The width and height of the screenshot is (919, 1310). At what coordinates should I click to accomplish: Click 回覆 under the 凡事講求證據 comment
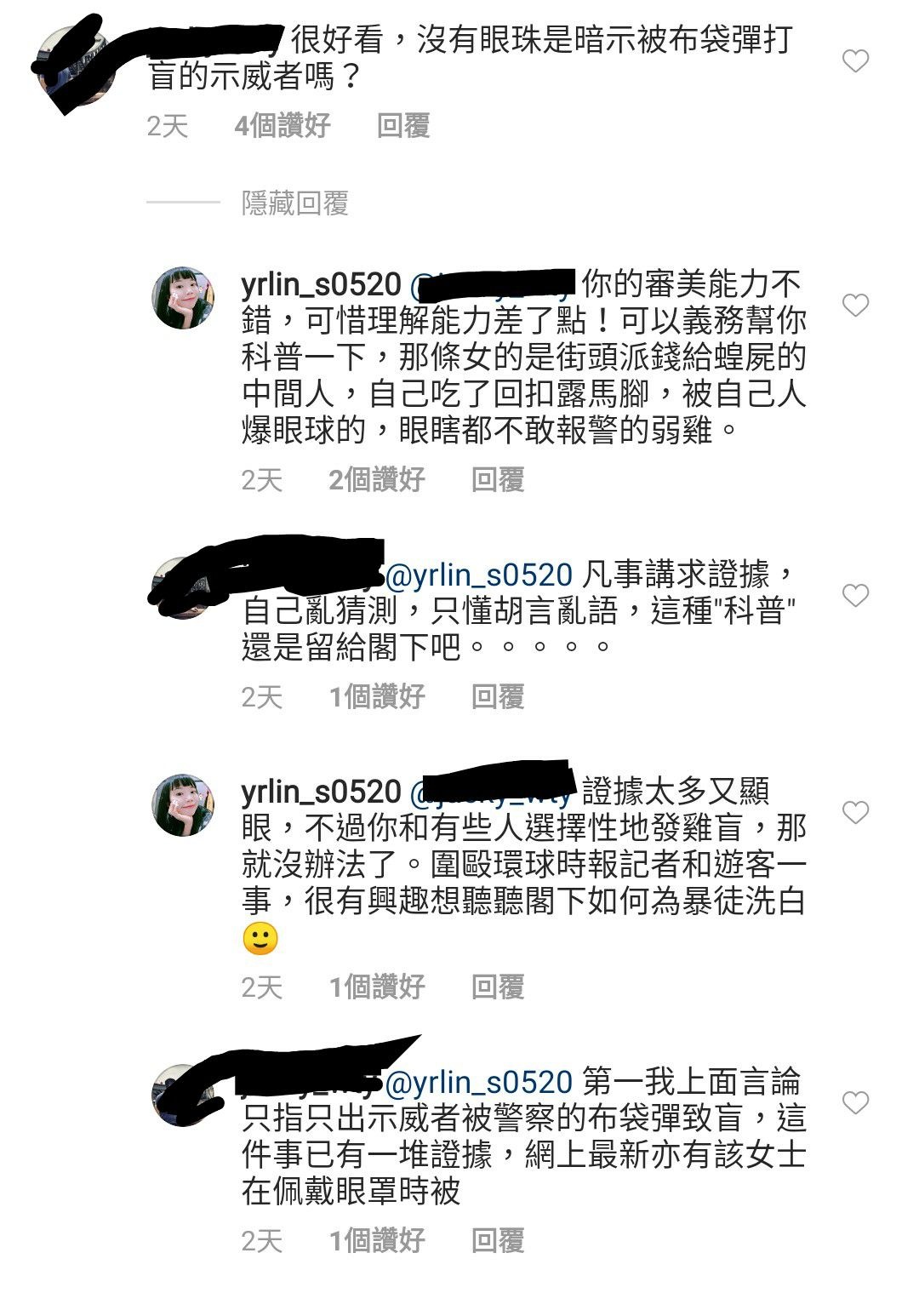498,697
